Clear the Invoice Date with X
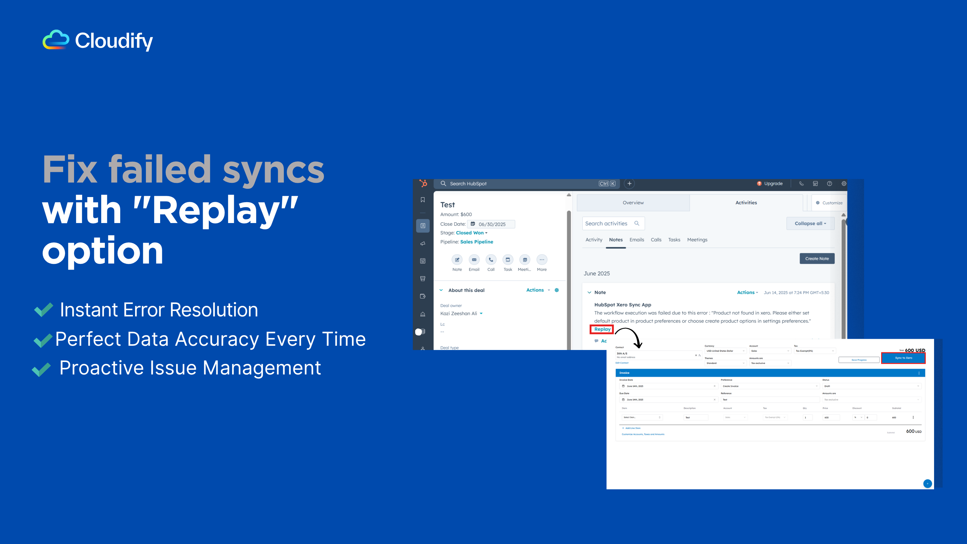967x544 pixels. 714,386
